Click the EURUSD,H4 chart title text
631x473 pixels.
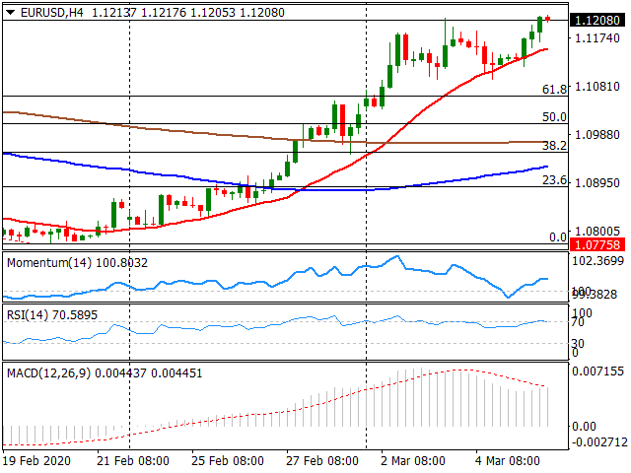[x=52, y=13]
